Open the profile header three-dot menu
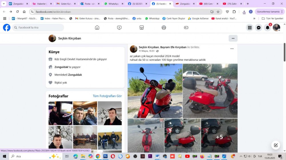The width and height of the screenshot is (286, 160). (x=233, y=38)
